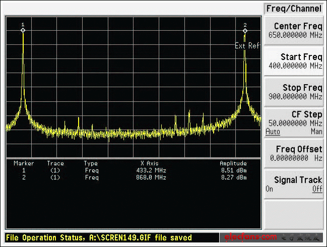Set CF Step to Man
Image resolution: width=327 pixels, height=247 pixels.
316,131
